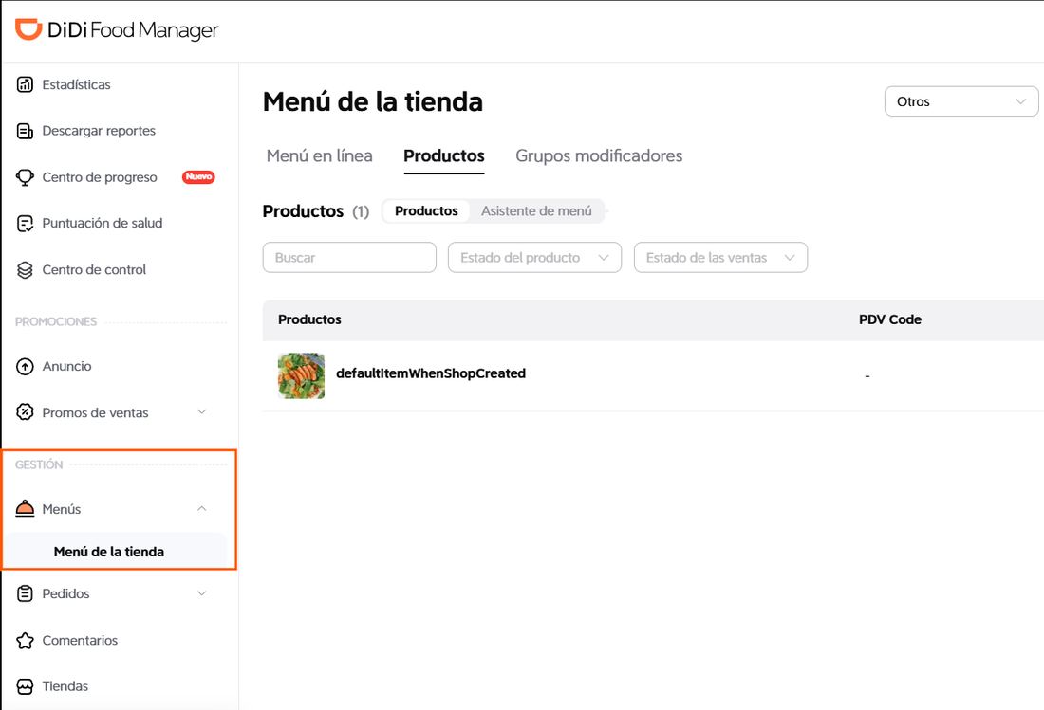Open Comentarios in the sidebar
The height and width of the screenshot is (710, 1044).
point(80,640)
